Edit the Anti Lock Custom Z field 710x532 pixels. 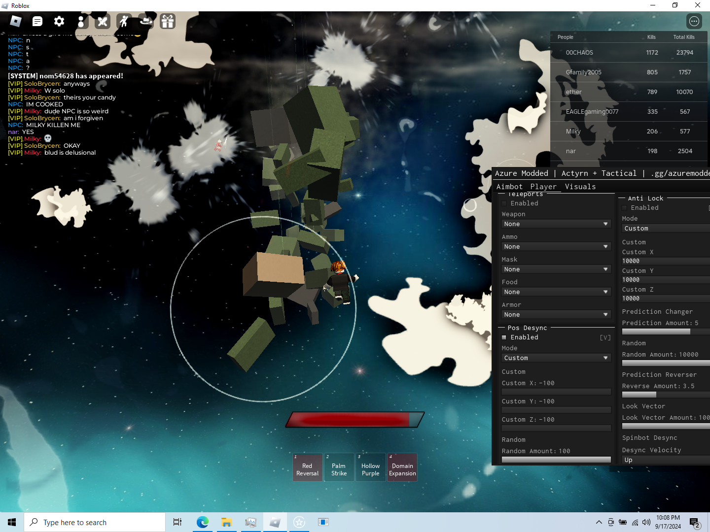pos(666,299)
